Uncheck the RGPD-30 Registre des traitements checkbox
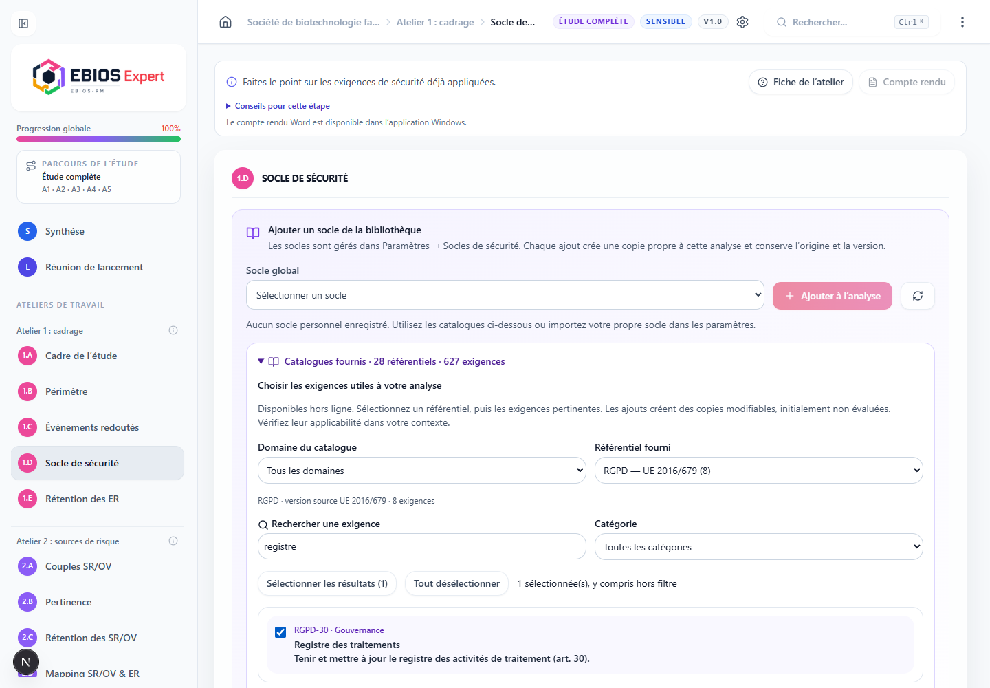The image size is (990, 688). point(280,632)
